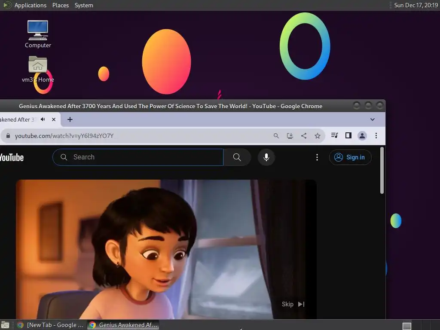440x330 pixels.
Task: Open the Applications menu
Action: (x=31, y=5)
